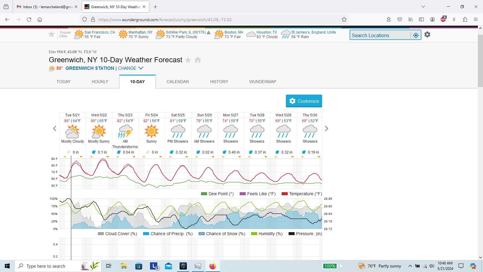
Task: Toggle the Firefox sidebar icon
Action: pyautogui.click(x=421, y=20)
